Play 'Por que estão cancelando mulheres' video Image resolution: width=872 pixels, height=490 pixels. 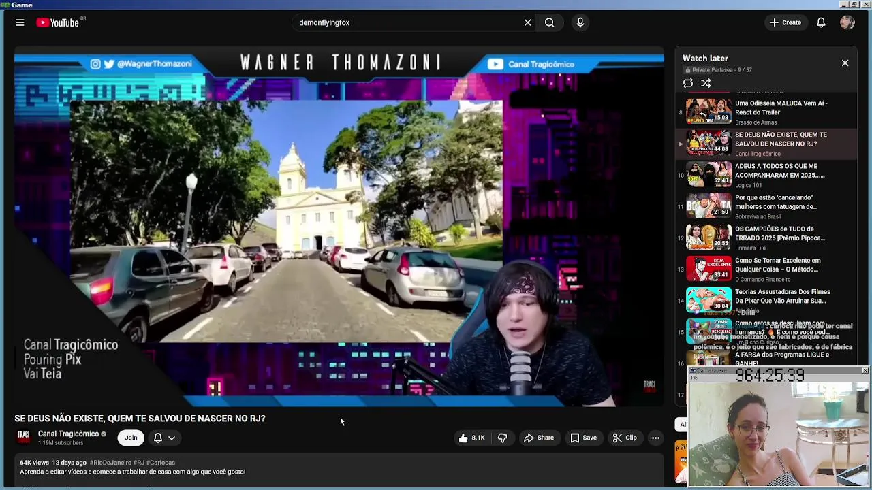pyautogui.click(x=776, y=201)
